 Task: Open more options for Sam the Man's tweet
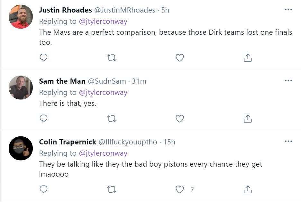pos(288,80)
